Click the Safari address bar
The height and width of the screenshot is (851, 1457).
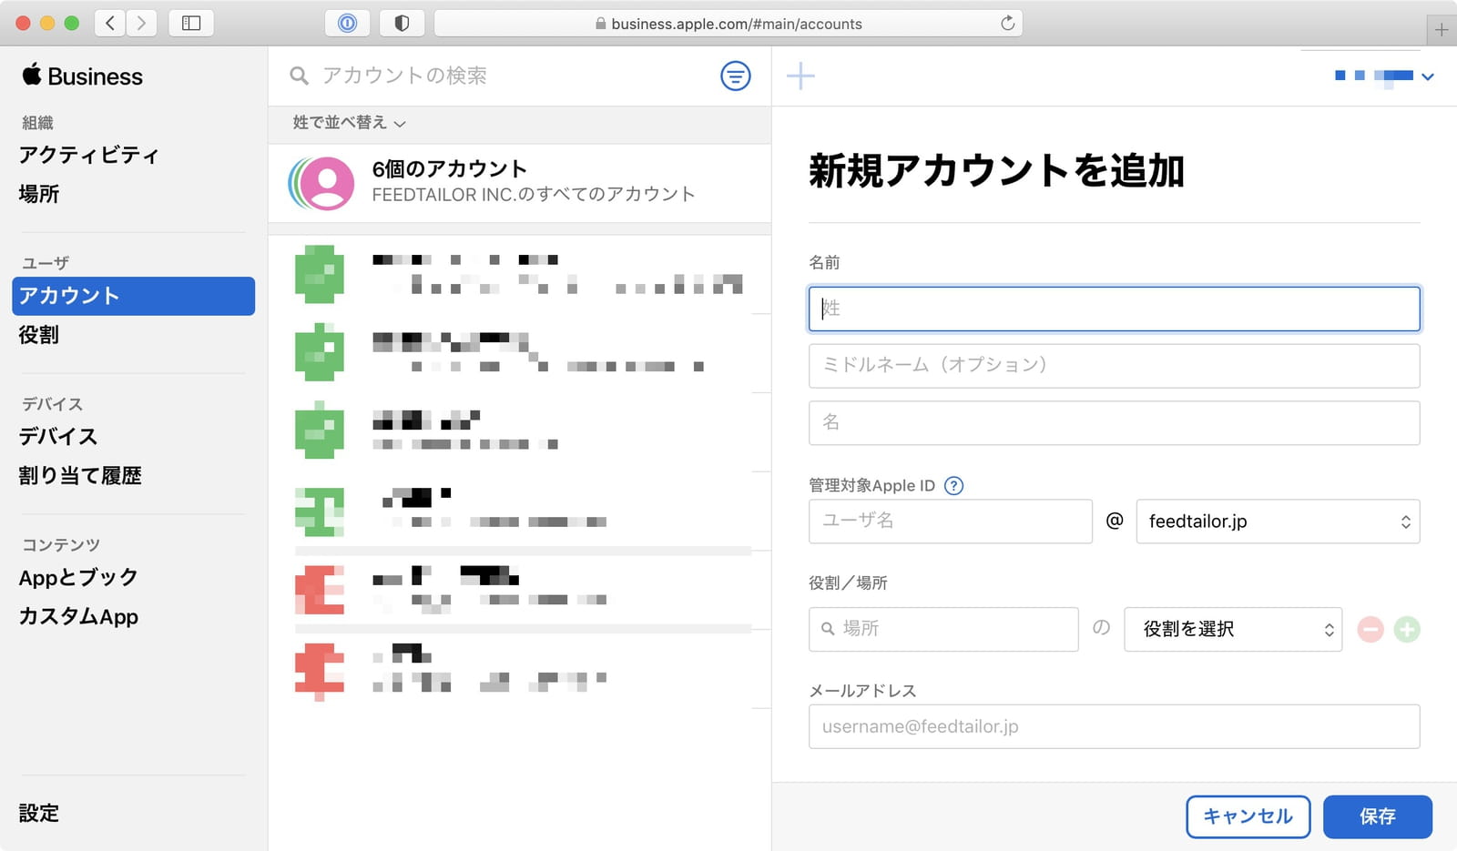pos(728,23)
